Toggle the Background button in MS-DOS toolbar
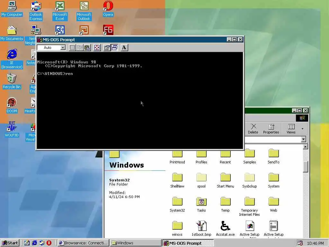 (114, 48)
